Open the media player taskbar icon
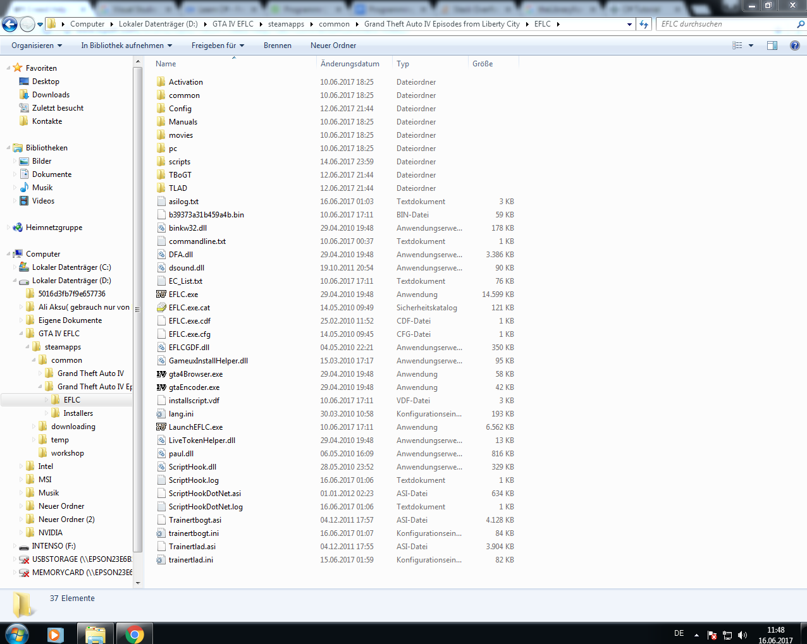 (x=56, y=634)
